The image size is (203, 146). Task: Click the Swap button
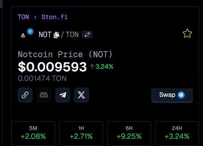point(172,95)
